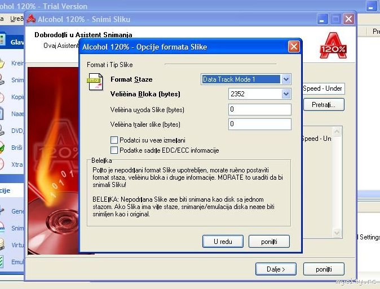Viewport: 380px width, 289px height.
Task: Click the Velièina trailer slike input field
Action: click(259, 124)
